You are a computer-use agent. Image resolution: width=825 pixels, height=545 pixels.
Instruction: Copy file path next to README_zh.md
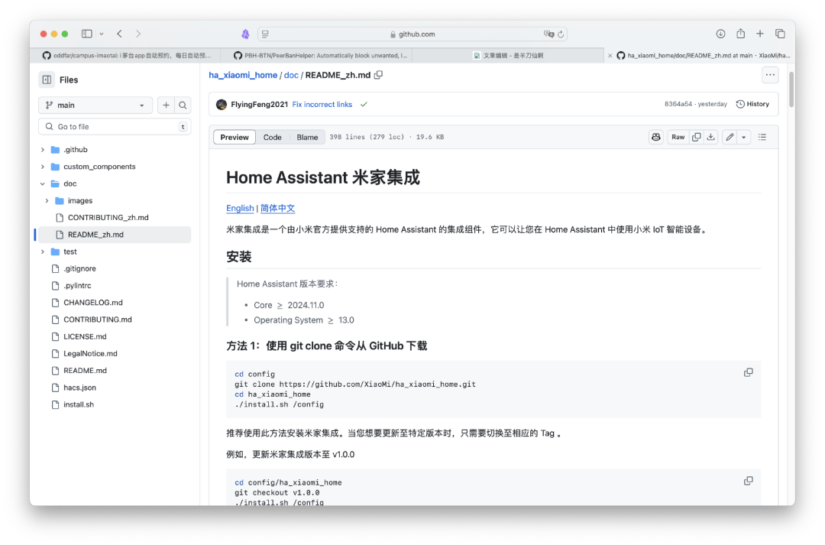coord(379,75)
